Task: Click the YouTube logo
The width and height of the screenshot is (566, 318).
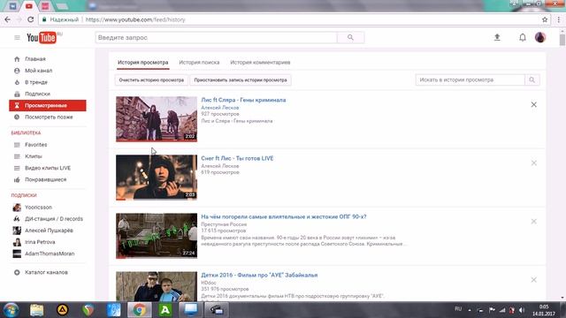Action: [x=42, y=37]
